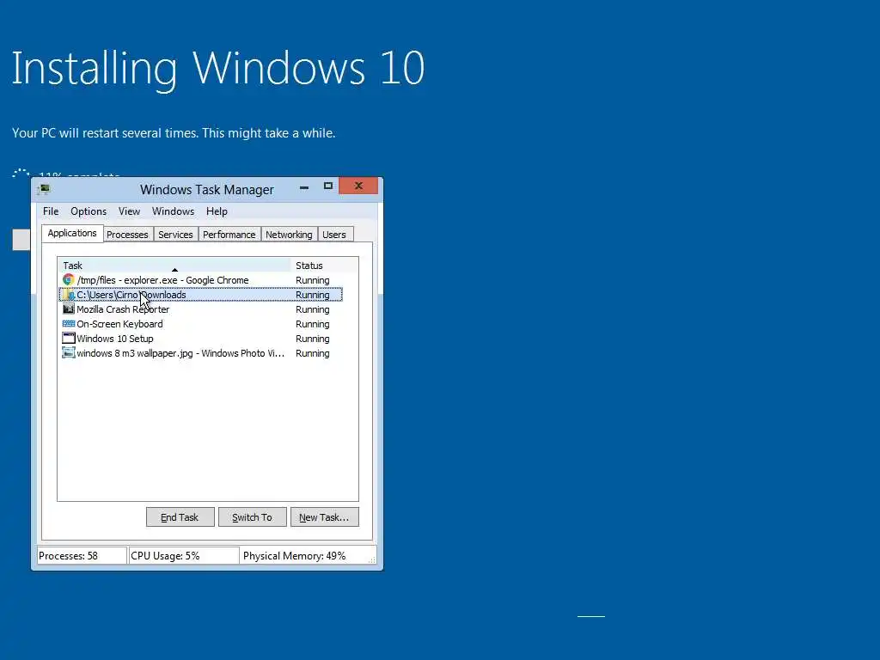Switch to the Processes tab
Screen dimensions: 880x660
pos(127,235)
